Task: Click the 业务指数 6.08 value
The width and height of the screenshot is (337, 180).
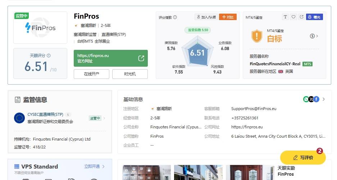Action: click(x=225, y=49)
